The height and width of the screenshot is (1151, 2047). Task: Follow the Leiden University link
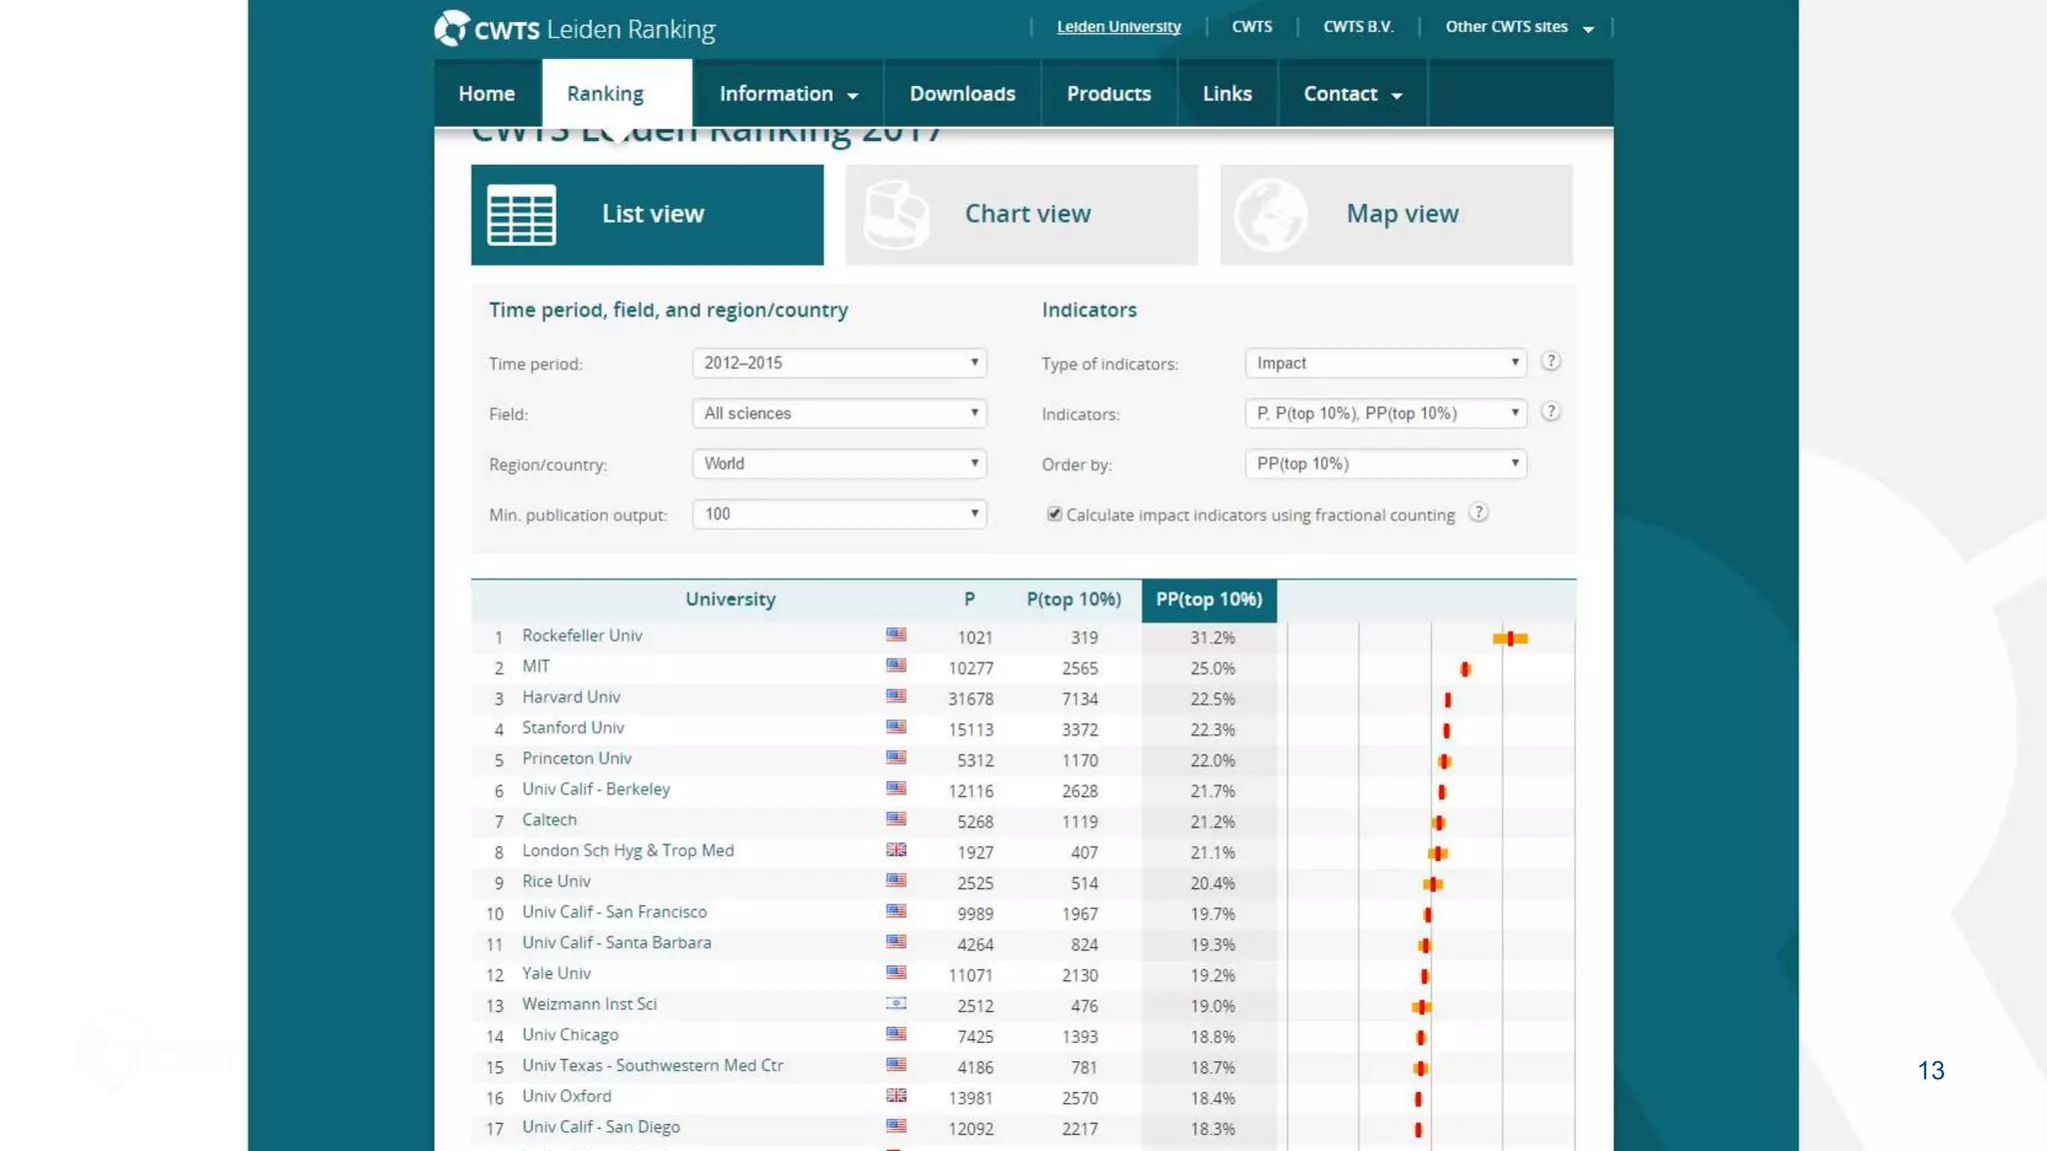point(1118,27)
